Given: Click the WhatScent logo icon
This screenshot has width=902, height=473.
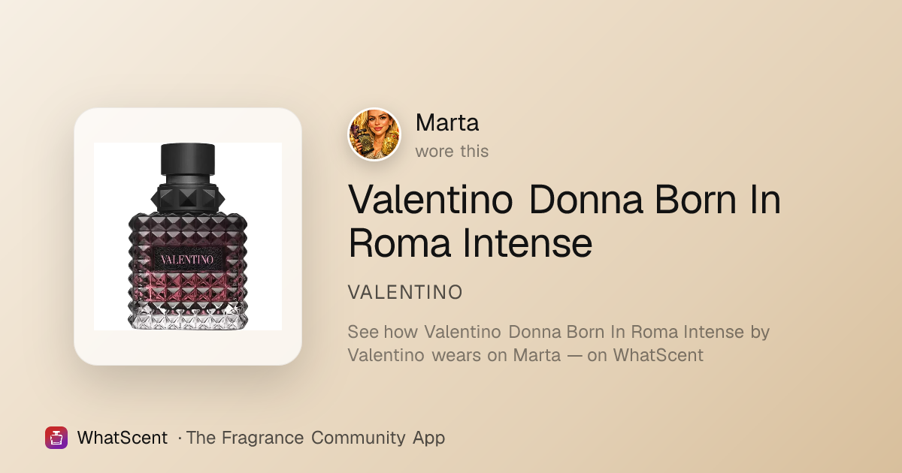Looking at the screenshot, I should click(56, 438).
